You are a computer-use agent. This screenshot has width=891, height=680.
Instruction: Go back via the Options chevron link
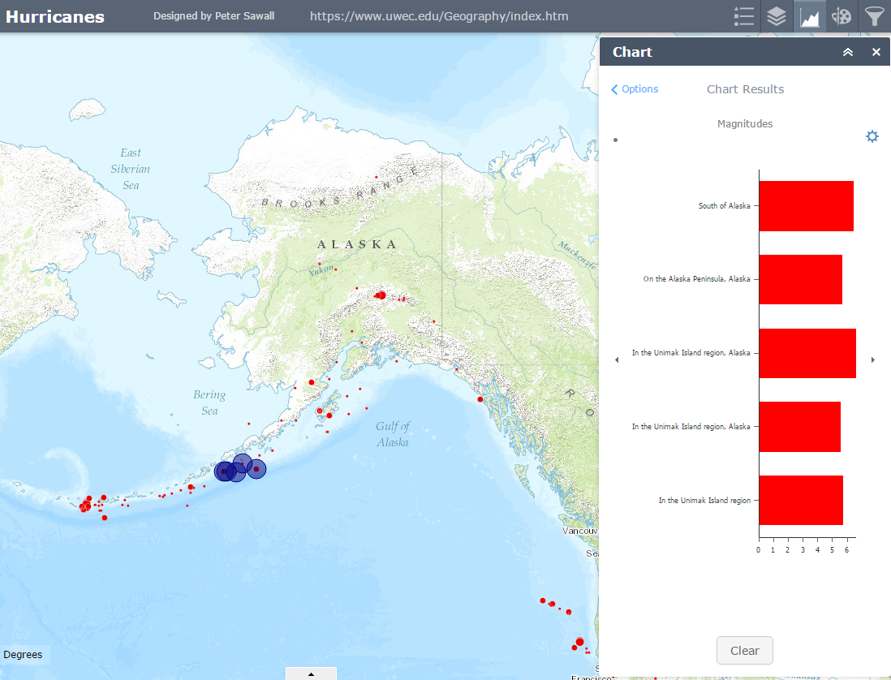pyautogui.click(x=635, y=88)
